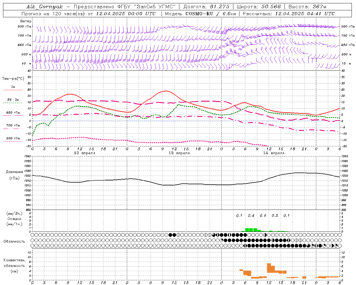Click the left 500 гПа wind level label

click(24, 26)
